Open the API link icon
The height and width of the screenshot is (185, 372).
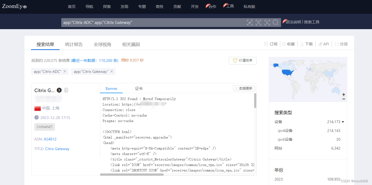(x=320, y=44)
